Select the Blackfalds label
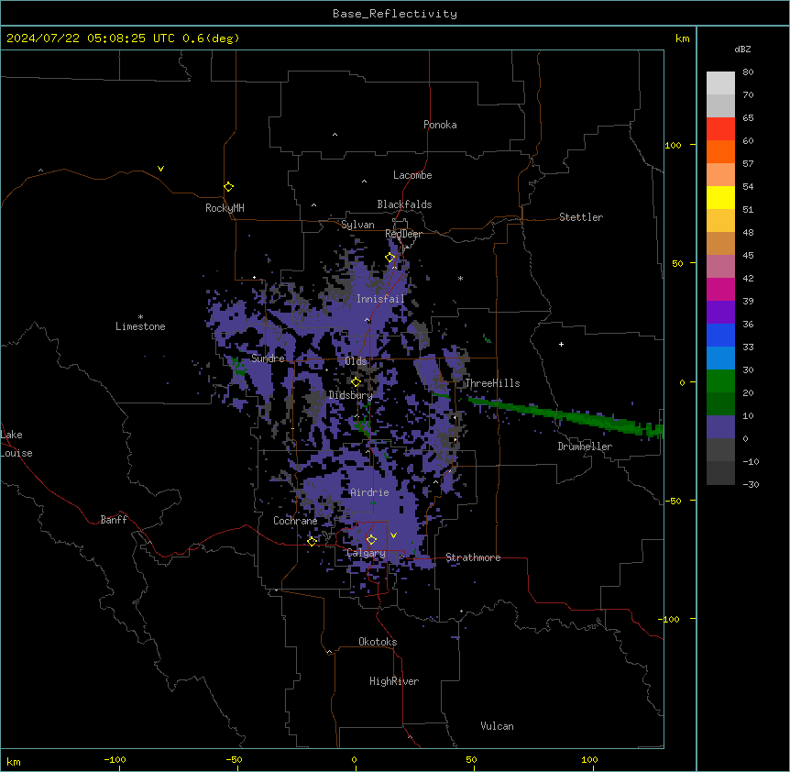Viewport: 790px width, 772px height. tap(404, 204)
